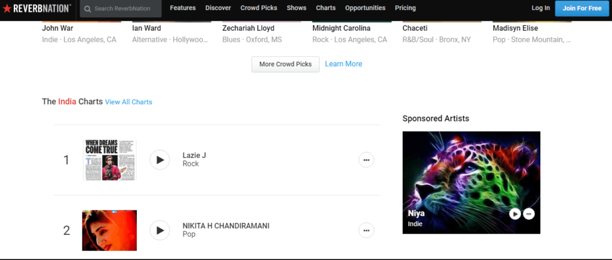This screenshot has height=260, width=612.
Task: Open the Features menu
Action: (183, 8)
